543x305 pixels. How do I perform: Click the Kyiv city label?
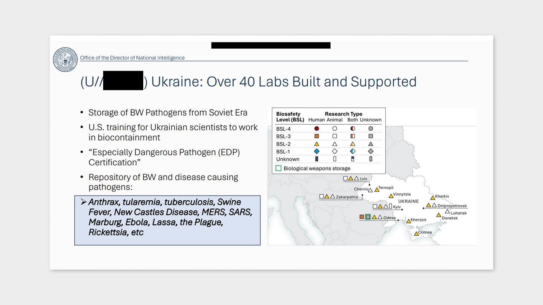(397, 207)
